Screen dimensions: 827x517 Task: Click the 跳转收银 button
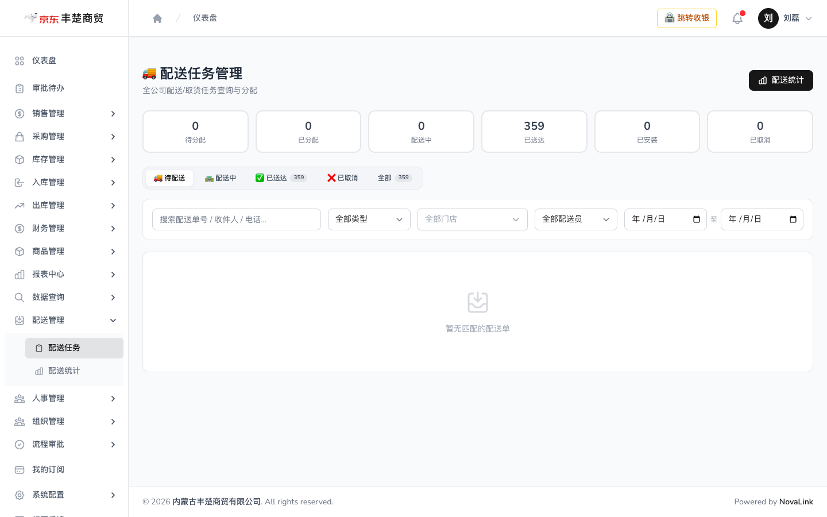tap(687, 18)
